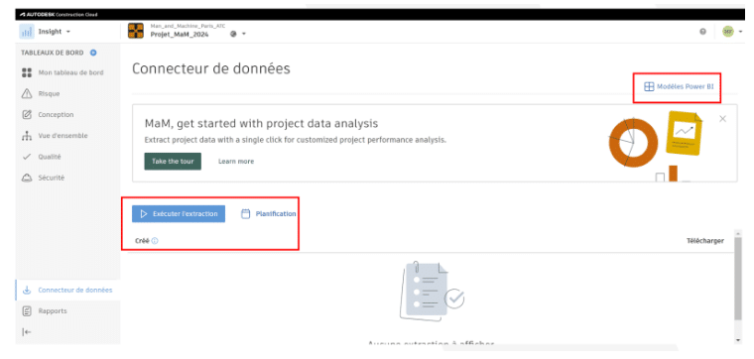Click the Take the tour button
Screen dimensions: 754x359
(173, 162)
